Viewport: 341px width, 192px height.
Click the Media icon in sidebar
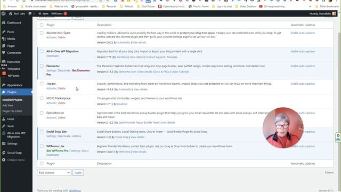click(x=4, y=39)
